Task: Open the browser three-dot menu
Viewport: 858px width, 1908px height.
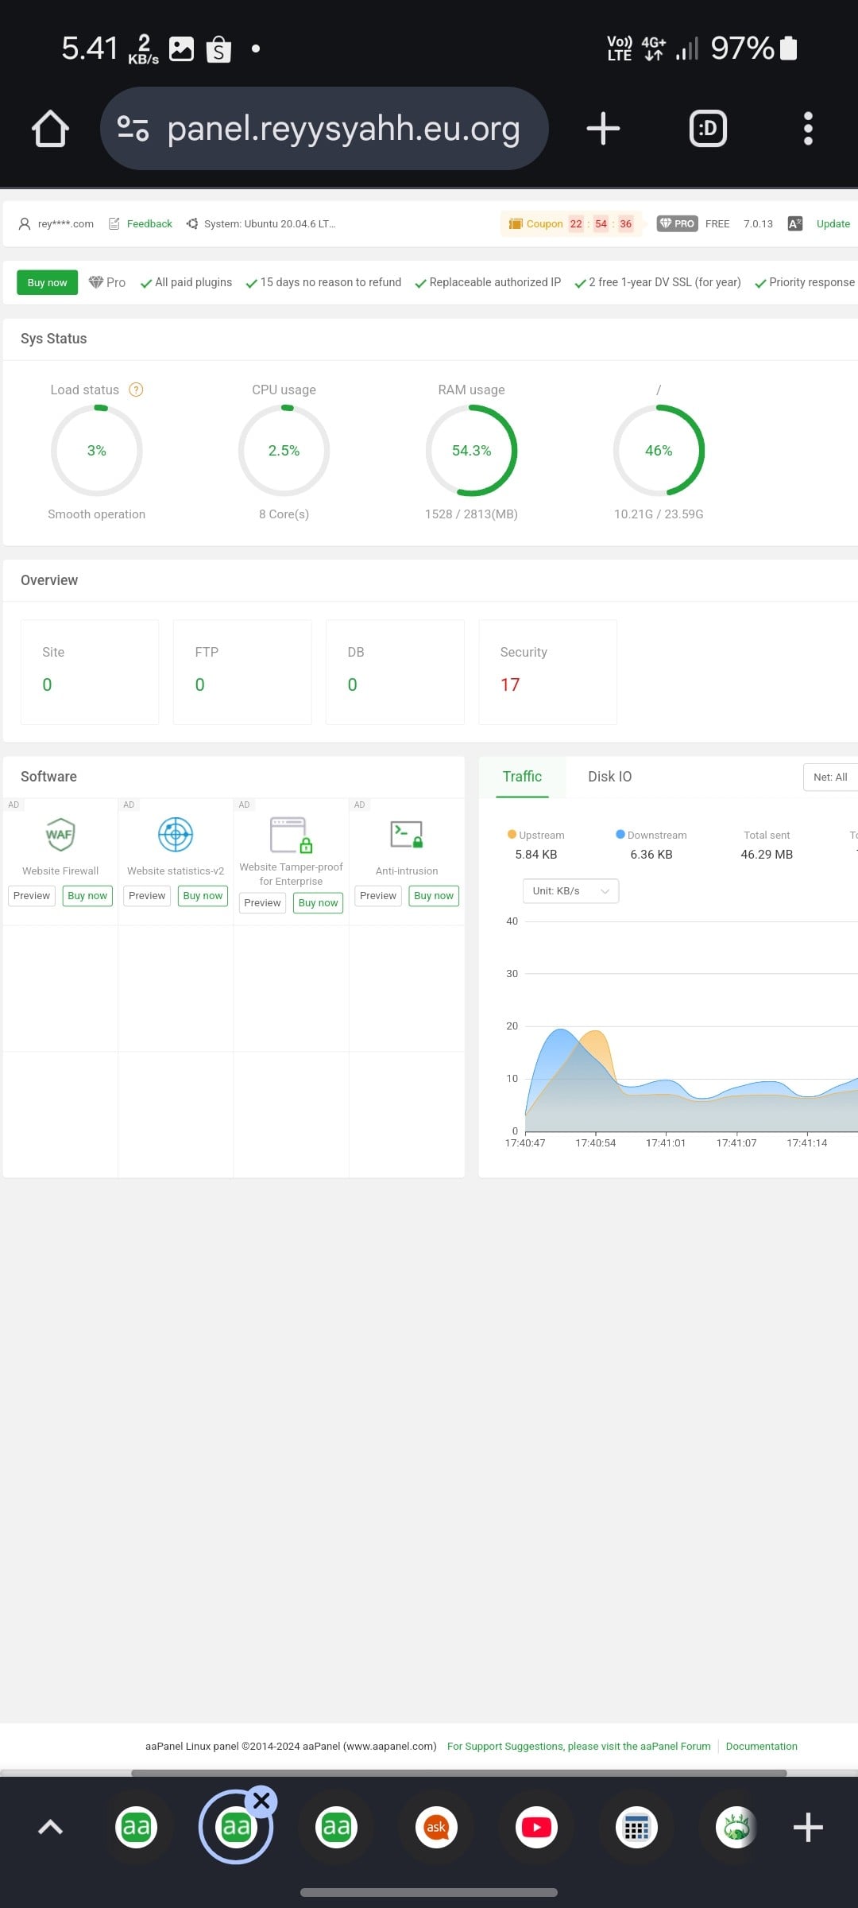Action: (808, 129)
